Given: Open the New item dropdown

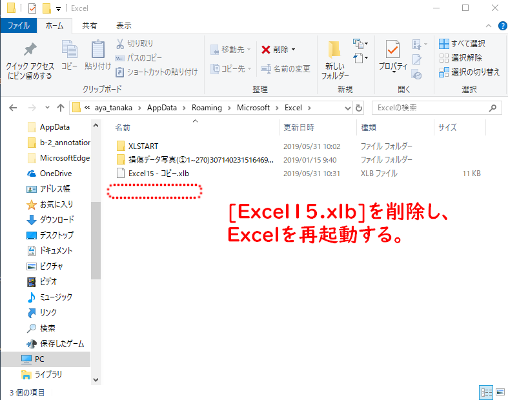Looking at the screenshot, I should point(360,44).
